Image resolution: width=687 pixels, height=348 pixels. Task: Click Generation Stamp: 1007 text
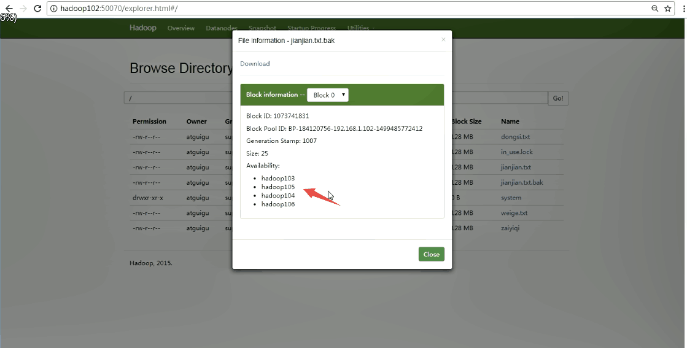[x=281, y=141]
